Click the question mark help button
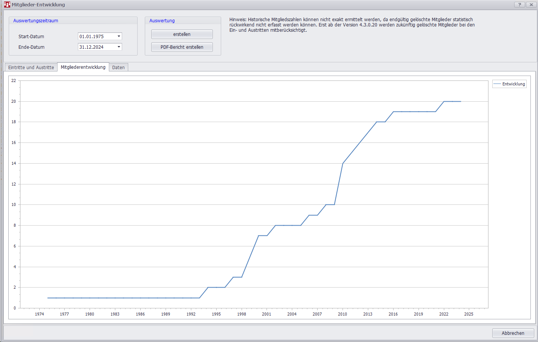Screen dimensions: 538x342 519,5
